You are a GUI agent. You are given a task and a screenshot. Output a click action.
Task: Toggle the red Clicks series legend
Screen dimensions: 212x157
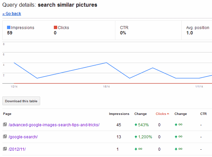coord(62,28)
